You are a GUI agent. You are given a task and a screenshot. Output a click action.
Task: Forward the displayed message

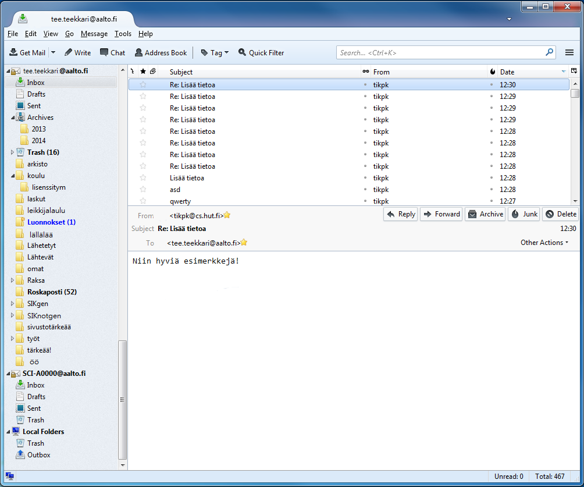(x=441, y=214)
